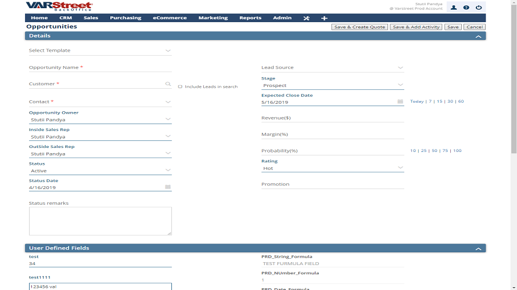Open the Inside Sales Rep dropdown
This screenshot has width=517, height=290.
click(100, 137)
